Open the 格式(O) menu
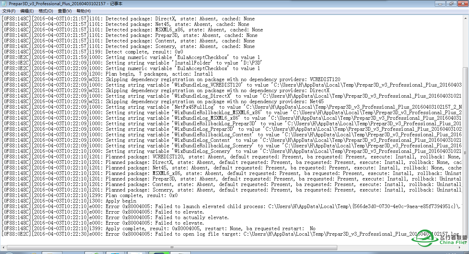 pyautogui.click(x=46, y=11)
